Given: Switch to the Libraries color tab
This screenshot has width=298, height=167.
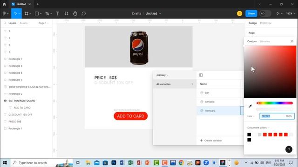Looking at the screenshot, I should (264, 41).
